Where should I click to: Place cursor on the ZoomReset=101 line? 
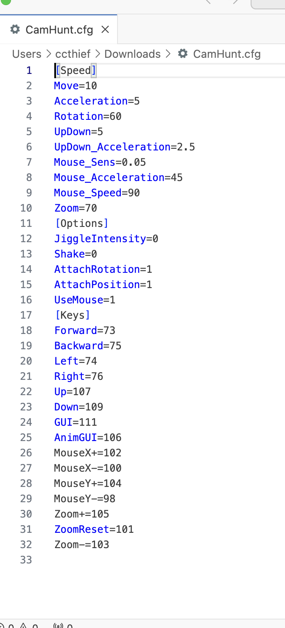click(x=94, y=529)
